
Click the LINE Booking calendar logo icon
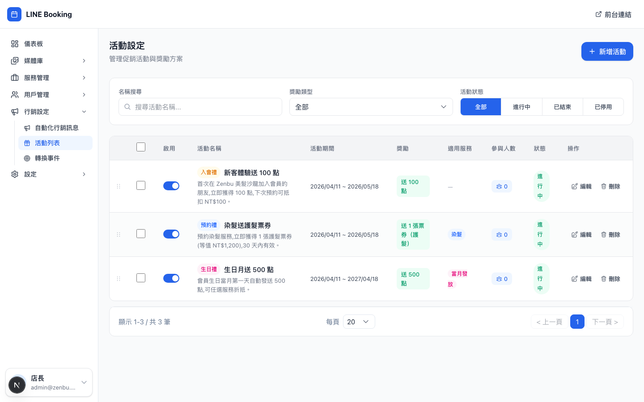[14, 14]
